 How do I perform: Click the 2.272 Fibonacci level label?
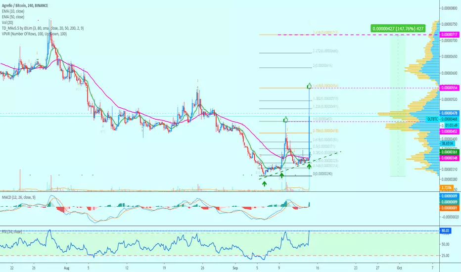click(x=325, y=51)
